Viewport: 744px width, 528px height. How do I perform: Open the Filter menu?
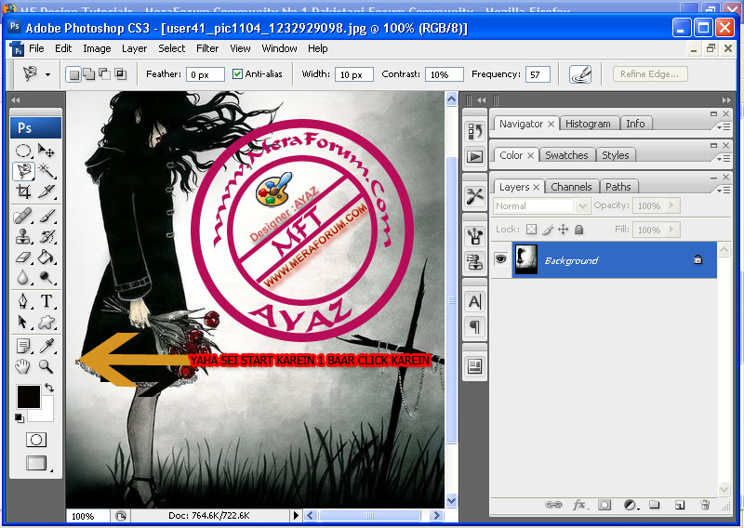pos(207,48)
